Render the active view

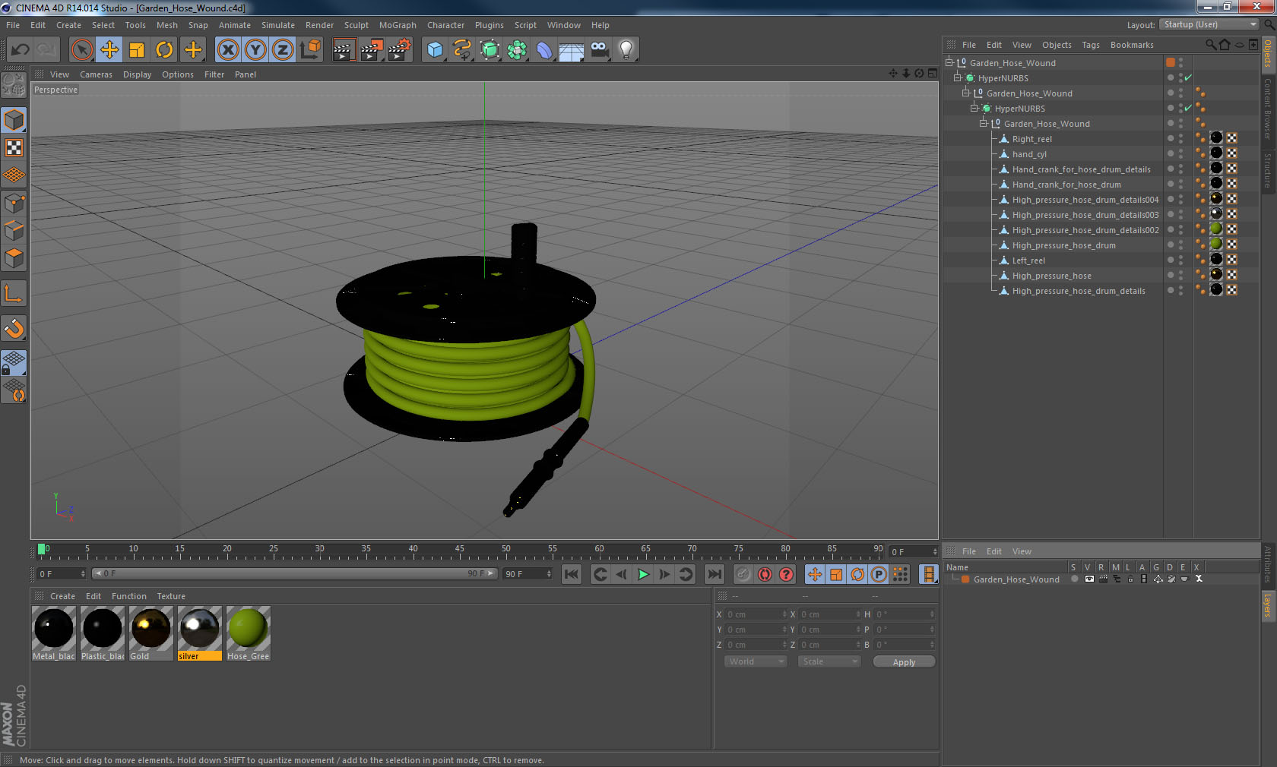[344, 50]
